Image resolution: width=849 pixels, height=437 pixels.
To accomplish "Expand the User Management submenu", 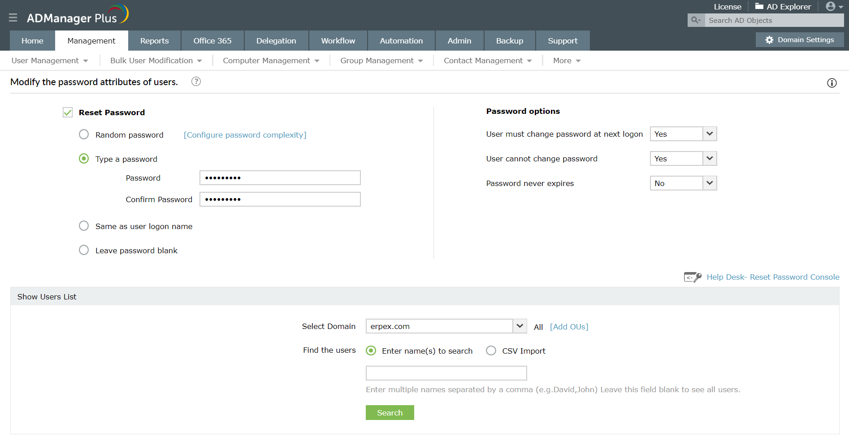I will pos(50,61).
